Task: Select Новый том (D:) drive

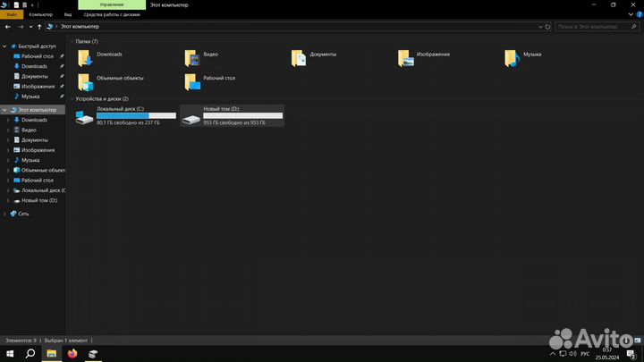Action: coord(232,114)
